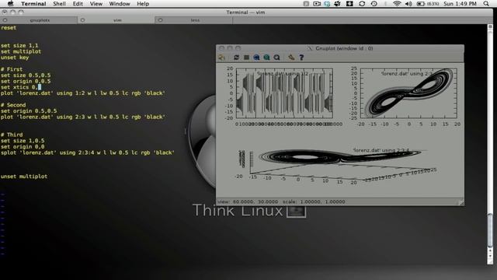Screen dimensions: 497x280
Task: Click the Gnuplot status bar view and scale text
Action: (x=281, y=201)
